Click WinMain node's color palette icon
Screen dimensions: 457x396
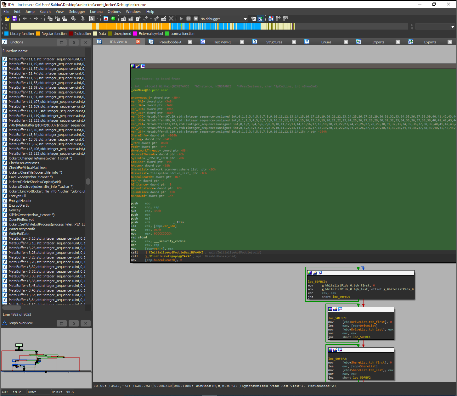click(x=133, y=66)
